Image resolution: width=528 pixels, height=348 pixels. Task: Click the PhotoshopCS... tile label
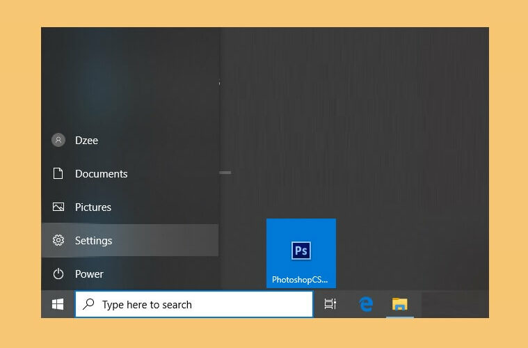300,280
